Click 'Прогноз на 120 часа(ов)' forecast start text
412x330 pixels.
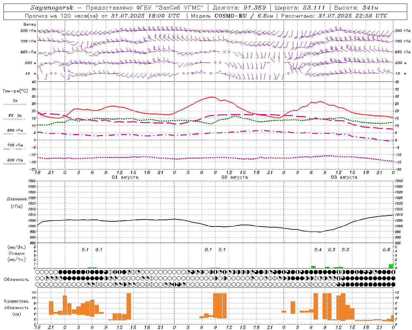[x=62, y=16]
